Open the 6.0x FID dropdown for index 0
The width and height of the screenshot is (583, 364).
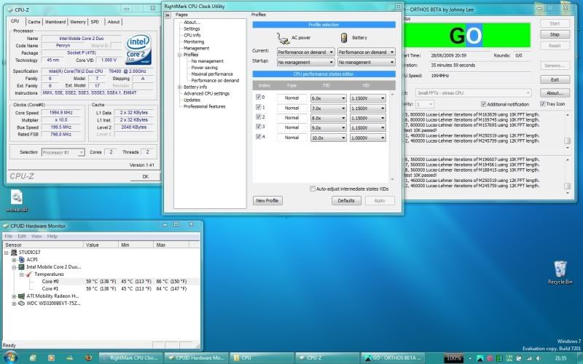pyautogui.click(x=329, y=98)
